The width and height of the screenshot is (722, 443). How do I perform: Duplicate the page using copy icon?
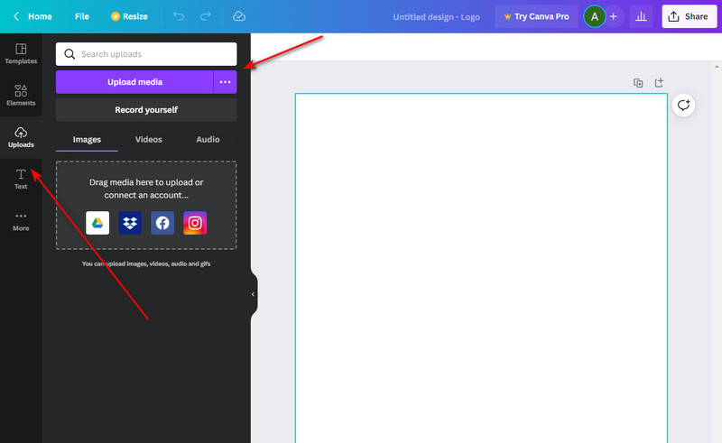click(x=638, y=83)
